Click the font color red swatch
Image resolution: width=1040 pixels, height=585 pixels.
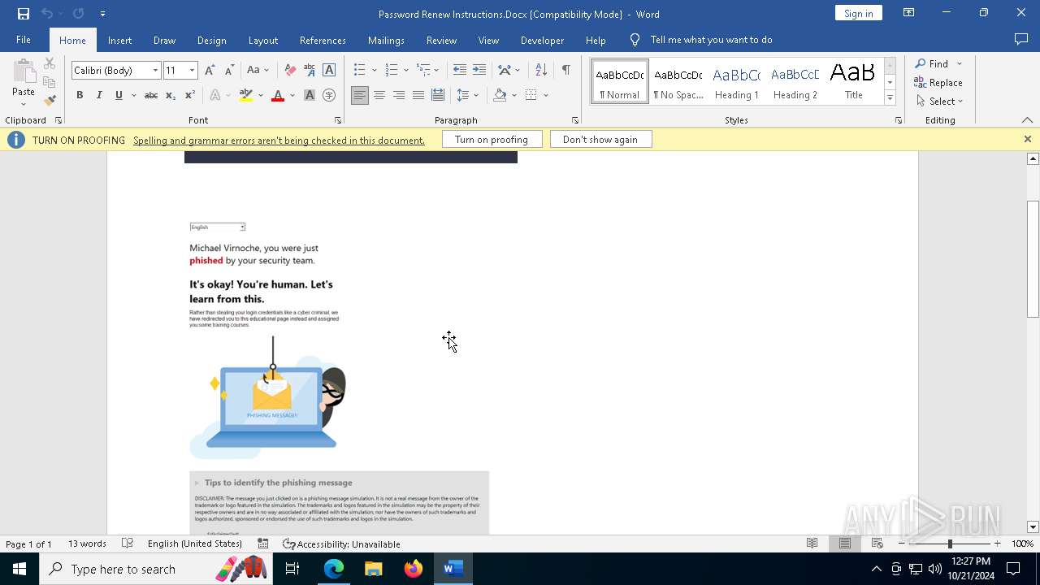coord(278,95)
